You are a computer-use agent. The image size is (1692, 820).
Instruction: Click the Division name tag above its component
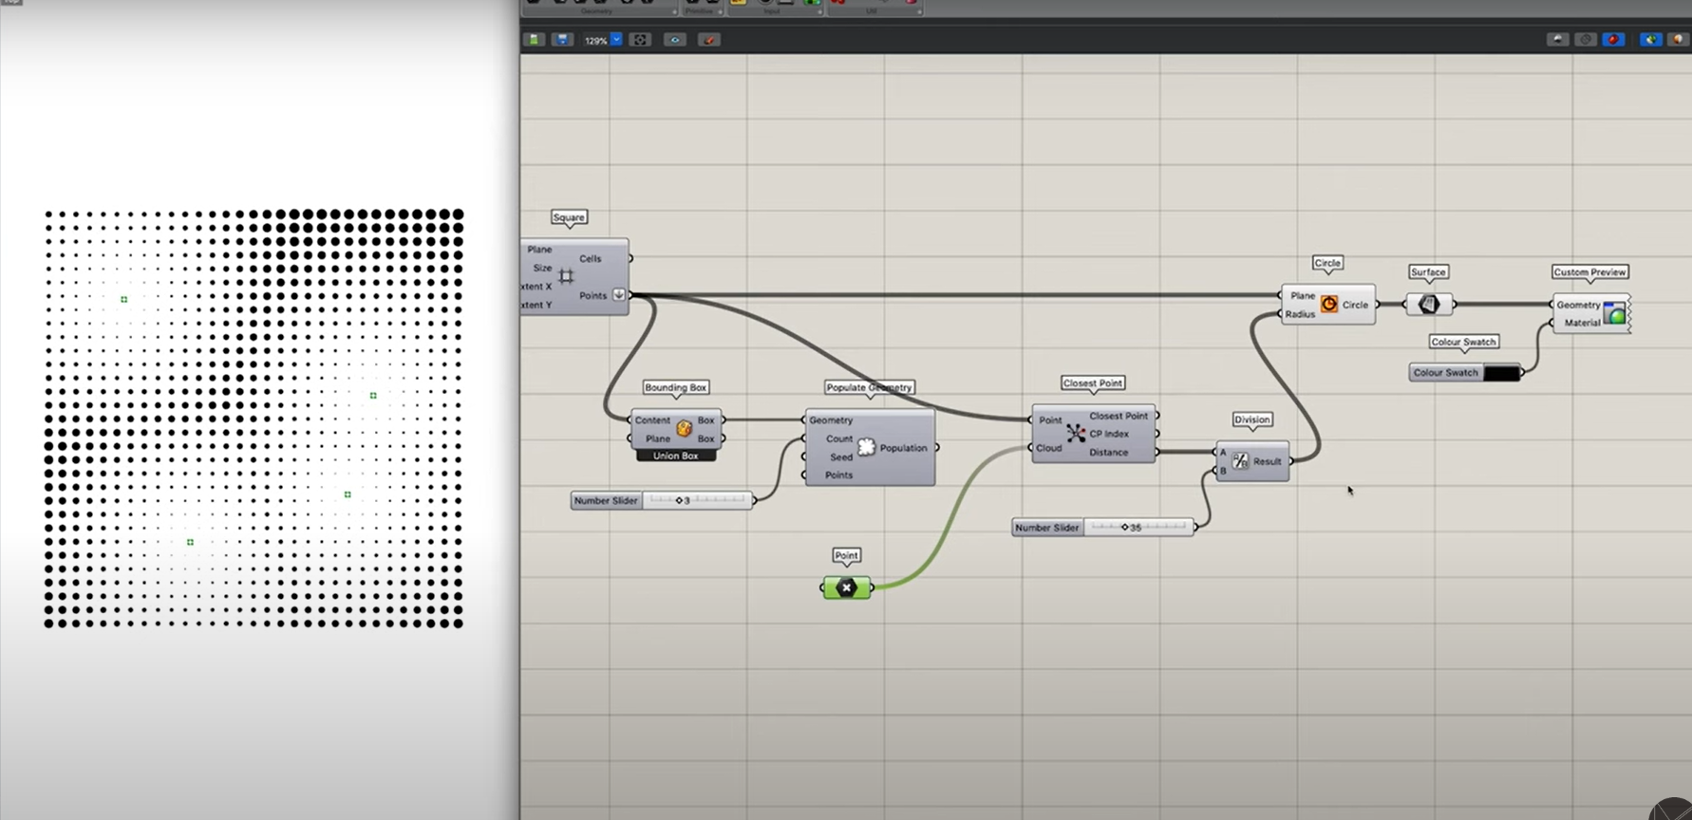tap(1251, 419)
